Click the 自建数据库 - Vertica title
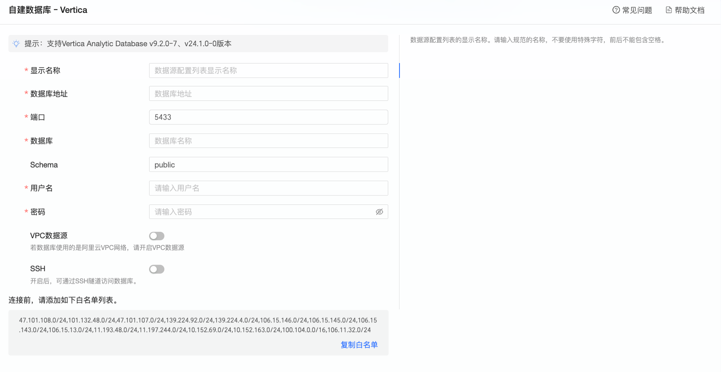 click(x=48, y=10)
